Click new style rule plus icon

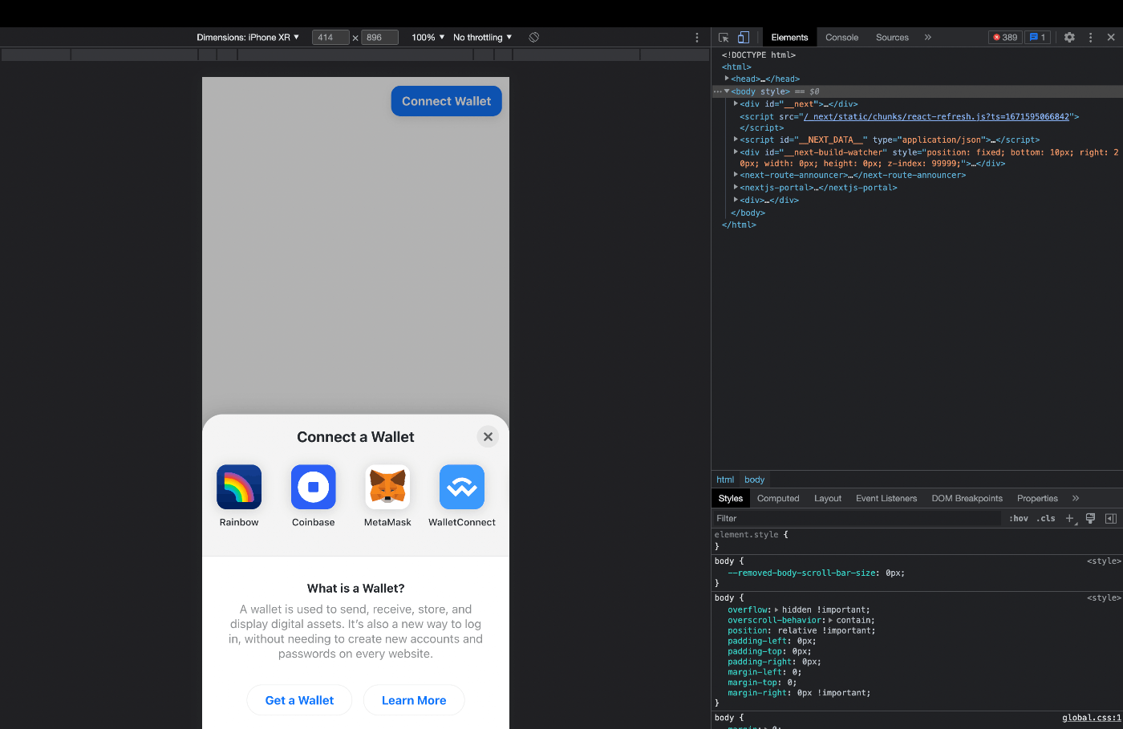(x=1069, y=519)
